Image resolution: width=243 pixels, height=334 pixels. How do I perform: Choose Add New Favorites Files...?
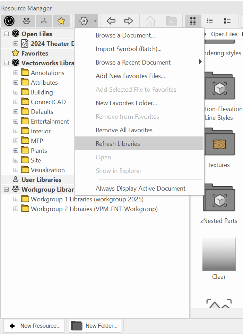pyautogui.click(x=139, y=76)
